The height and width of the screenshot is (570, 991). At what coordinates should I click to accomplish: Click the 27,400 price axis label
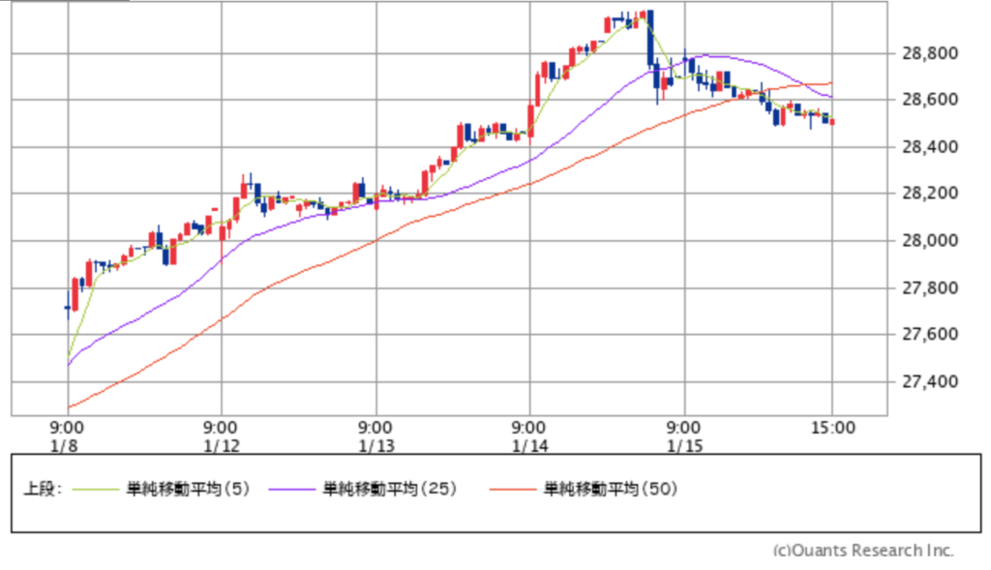[x=930, y=381]
